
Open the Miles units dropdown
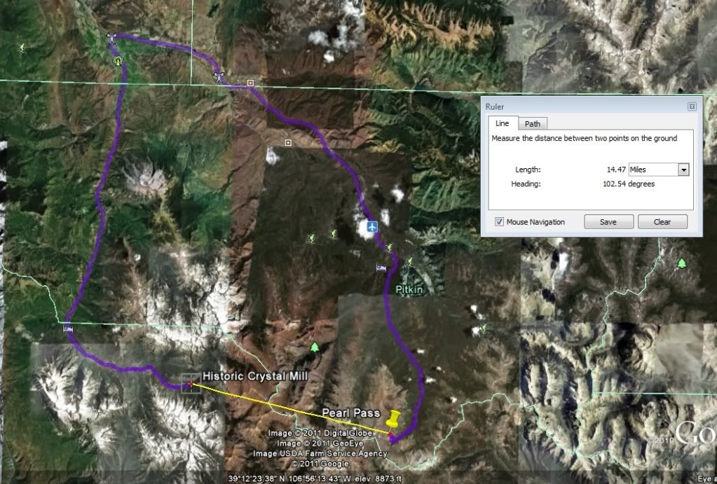(x=683, y=170)
